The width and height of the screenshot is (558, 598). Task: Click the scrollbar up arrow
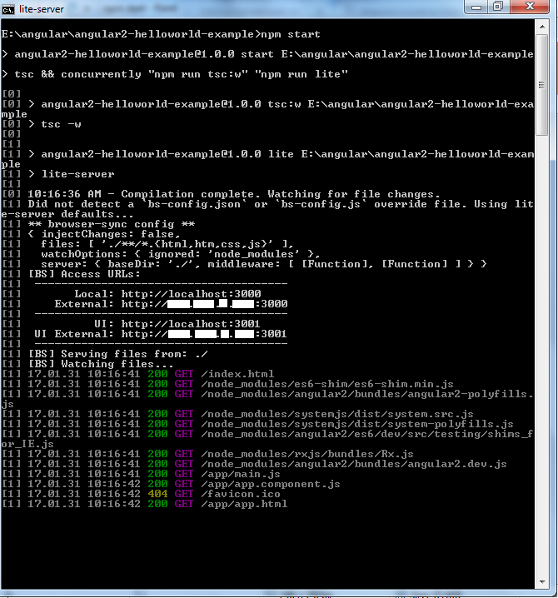[541, 27]
